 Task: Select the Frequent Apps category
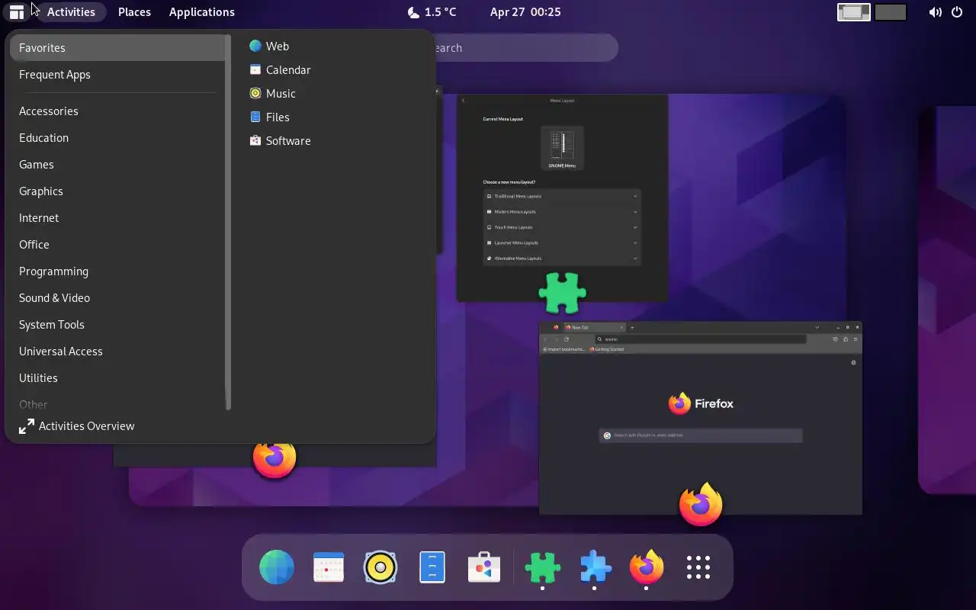(117, 74)
